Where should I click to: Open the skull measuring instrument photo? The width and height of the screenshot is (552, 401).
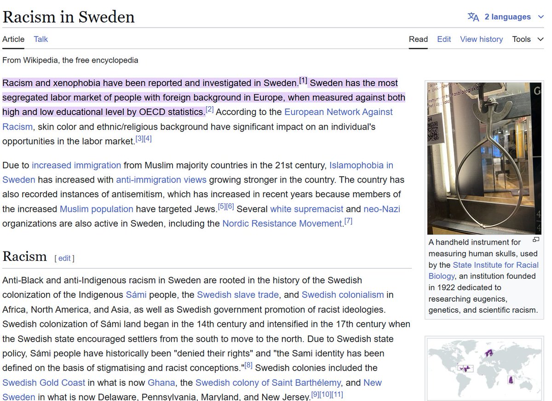tap(484, 159)
